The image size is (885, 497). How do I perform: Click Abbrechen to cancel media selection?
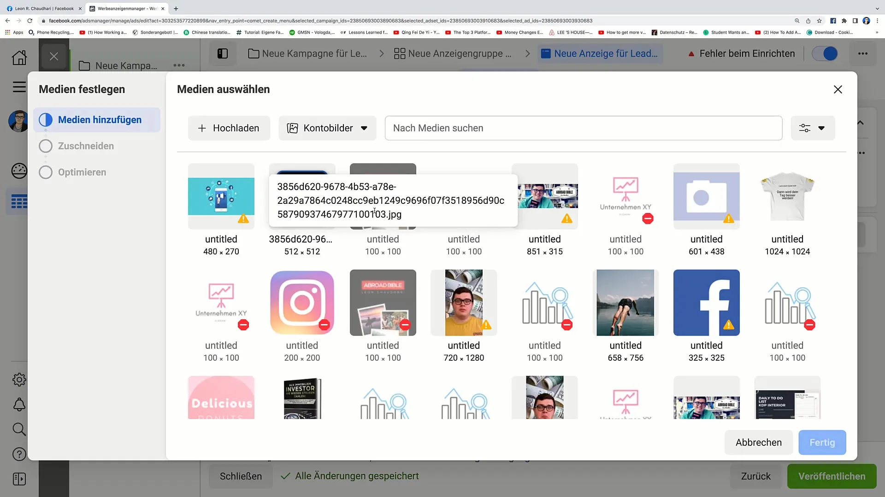coord(759,442)
